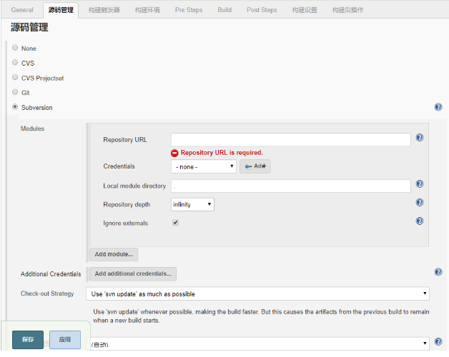The image size is (449, 357).
Task: Click the 源码管理 section heading
Action: click(x=29, y=27)
